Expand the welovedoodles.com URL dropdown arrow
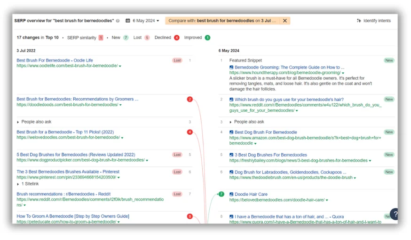 [122, 138]
